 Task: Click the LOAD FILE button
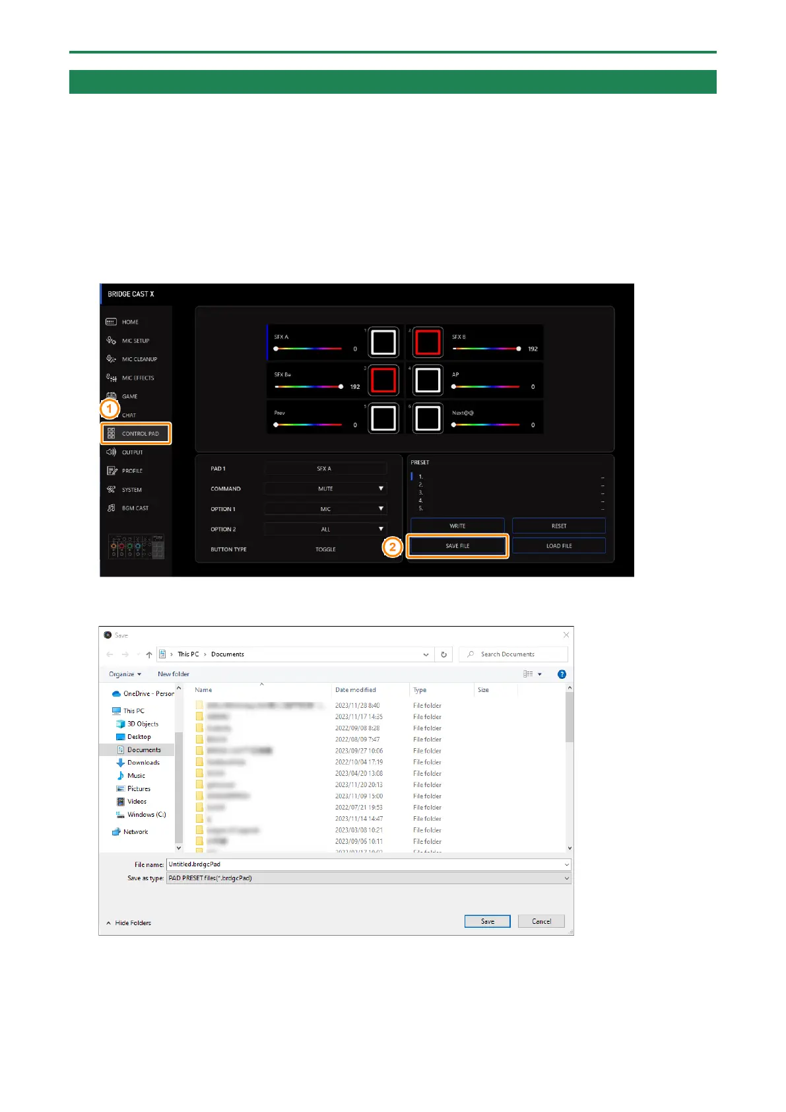tap(559, 546)
